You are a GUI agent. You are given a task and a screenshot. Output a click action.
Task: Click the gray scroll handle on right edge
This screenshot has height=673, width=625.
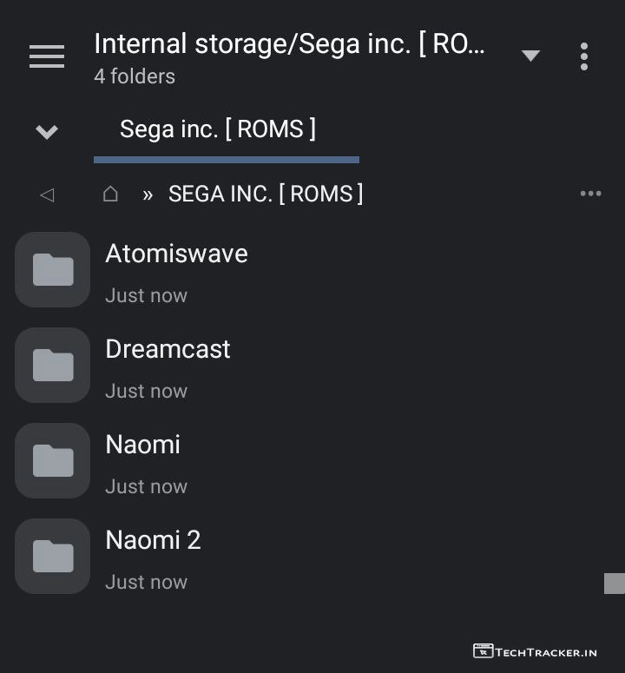point(615,584)
